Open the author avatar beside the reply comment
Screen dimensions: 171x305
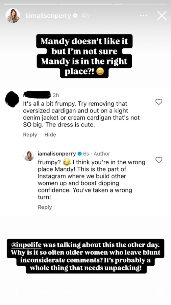pos(29,156)
